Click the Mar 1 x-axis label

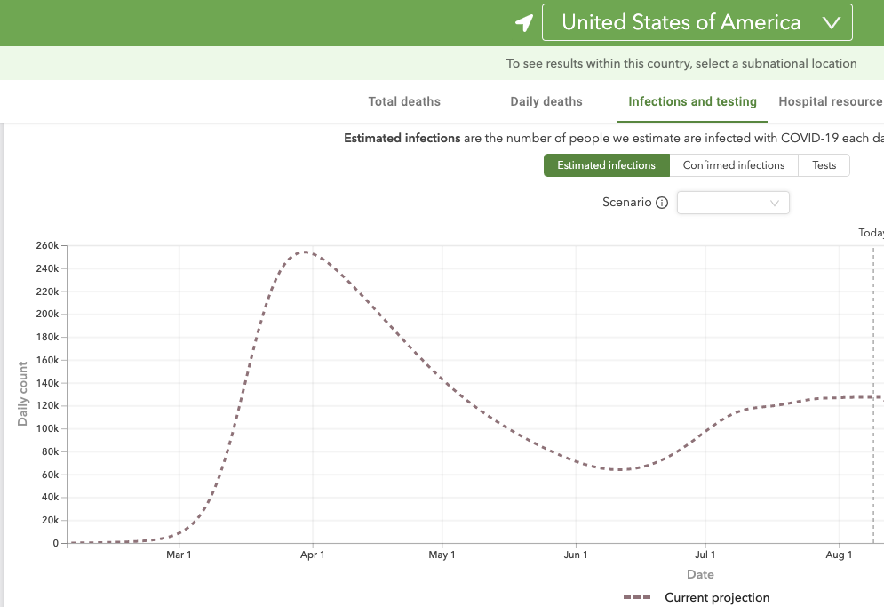coord(179,555)
